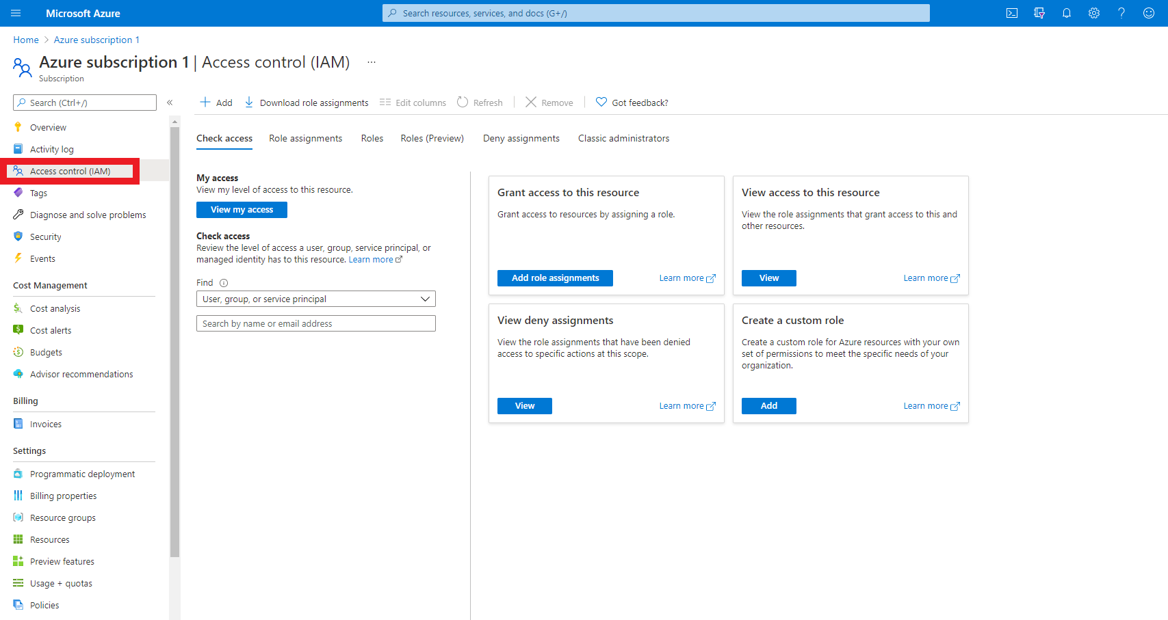Open portal settings gear
This screenshot has height=620, width=1168.
tap(1094, 13)
